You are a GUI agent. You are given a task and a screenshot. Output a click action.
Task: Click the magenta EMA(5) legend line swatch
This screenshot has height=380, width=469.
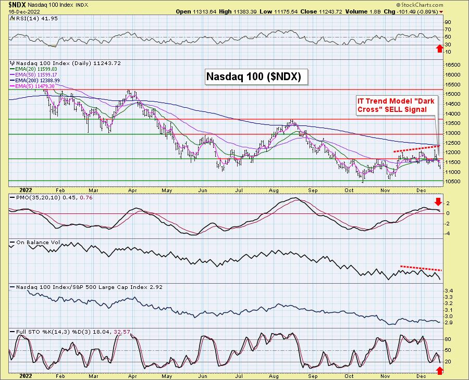[x=13, y=86]
